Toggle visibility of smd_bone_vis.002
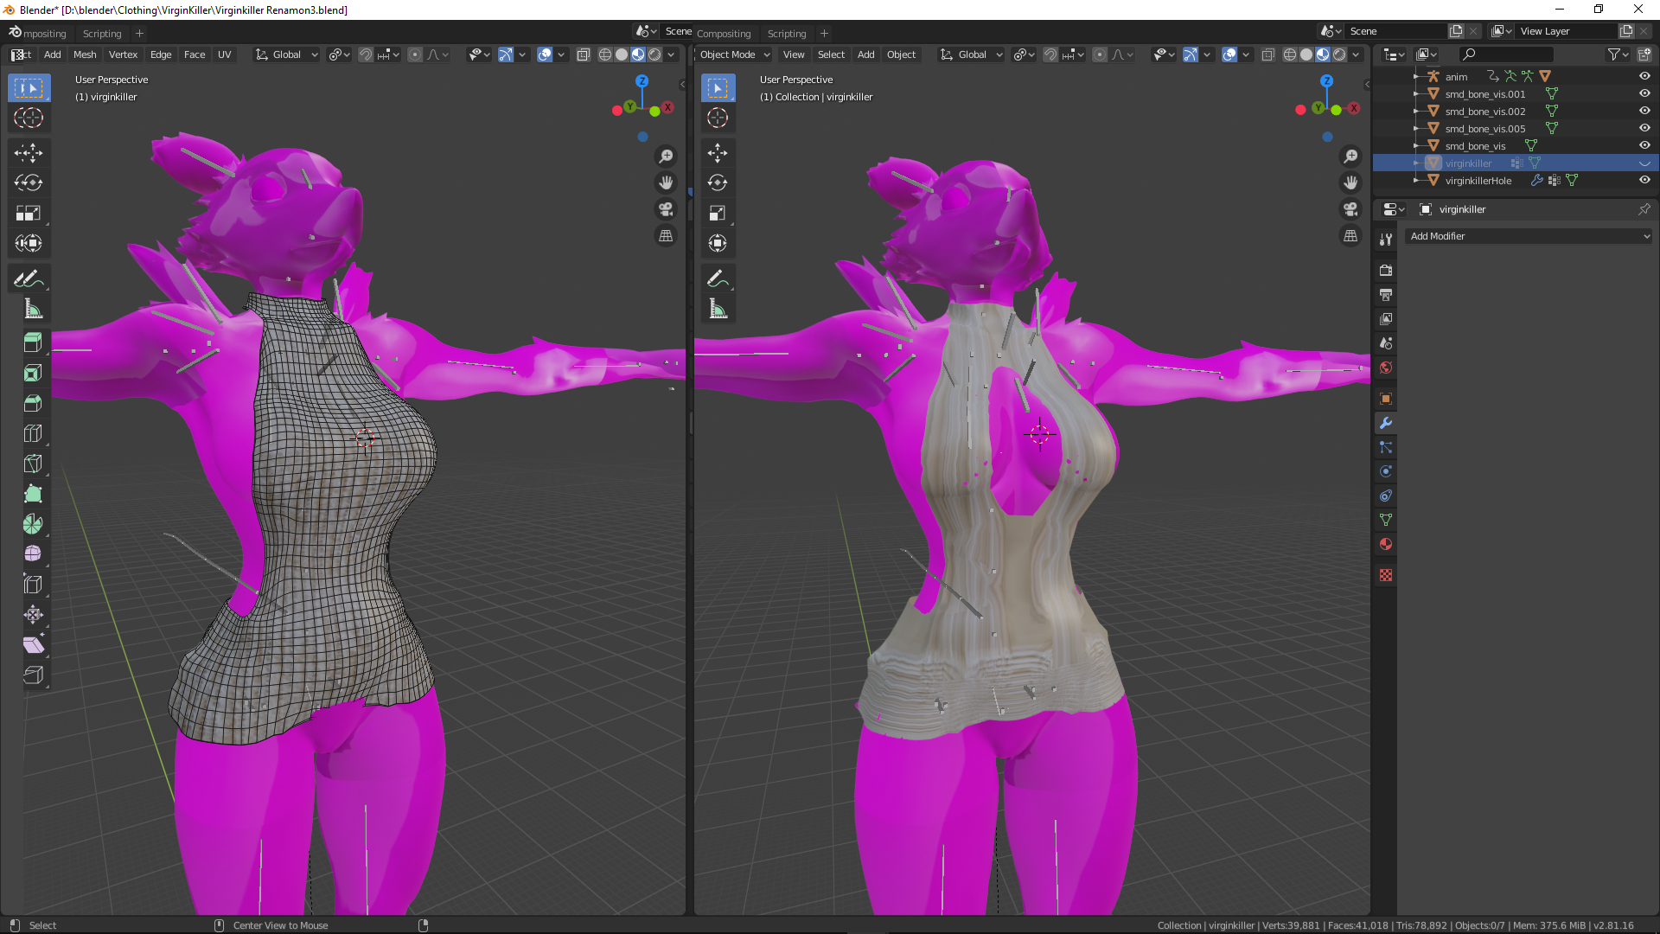This screenshot has width=1660, height=934. 1644,111
